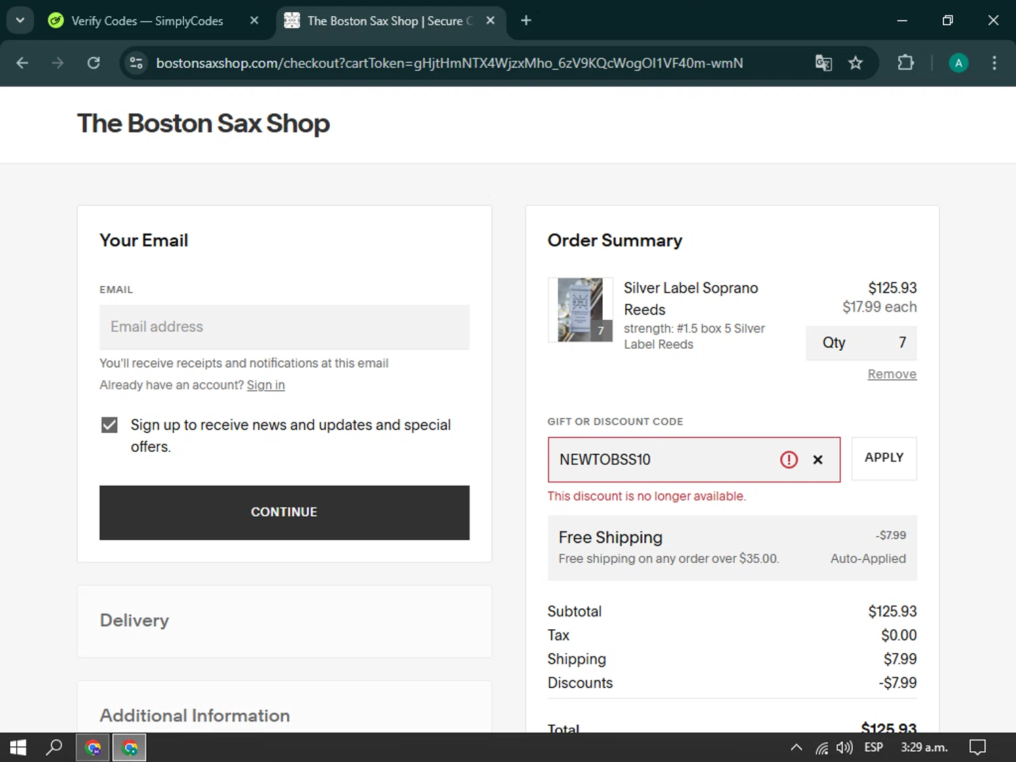Screen dimensions: 1016x762
Task: Open the browser extensions puzzle icon
Action: pyautogui.click(x=906, y=63)
